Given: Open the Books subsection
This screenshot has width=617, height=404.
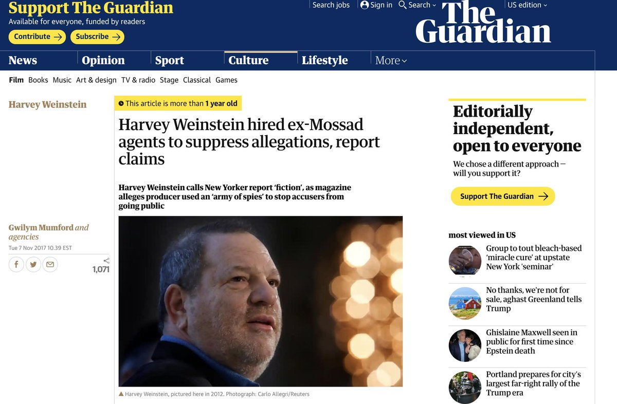Looking at the screenshot, I should point(38,80).
